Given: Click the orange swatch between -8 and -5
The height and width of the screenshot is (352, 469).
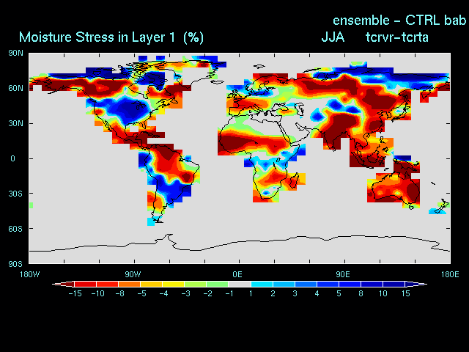Looking at the screenshot, I should coord(129,284).
